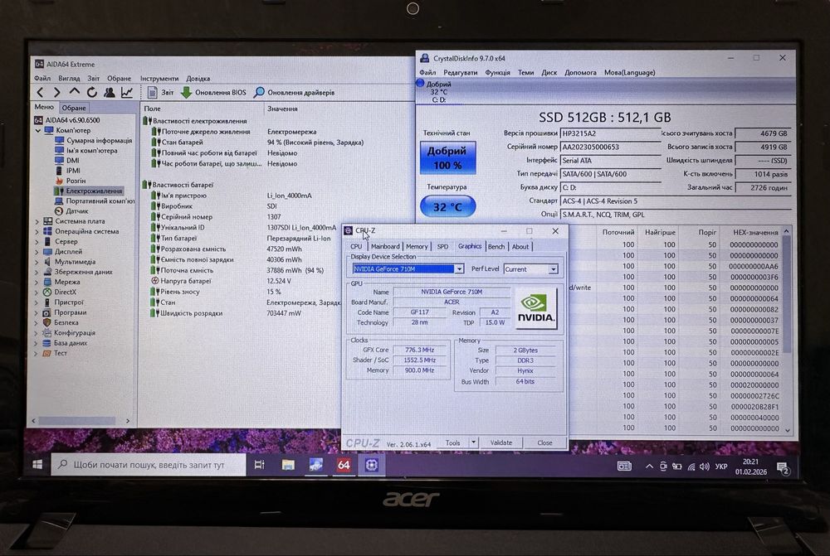Switch to the SPD tab in CPU-Z
The width and height of the screenshot is (830, 556).
click(442, 247)
